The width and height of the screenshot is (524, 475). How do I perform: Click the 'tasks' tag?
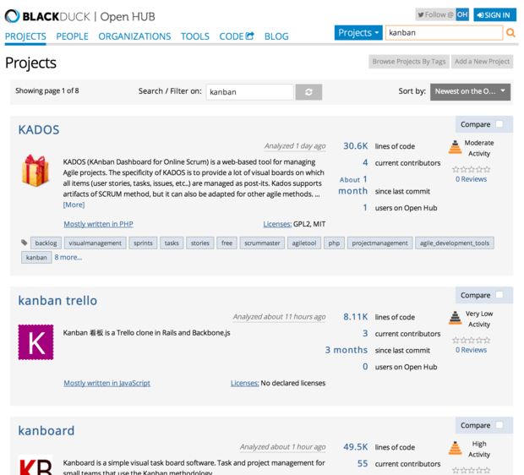coord(172,243)
